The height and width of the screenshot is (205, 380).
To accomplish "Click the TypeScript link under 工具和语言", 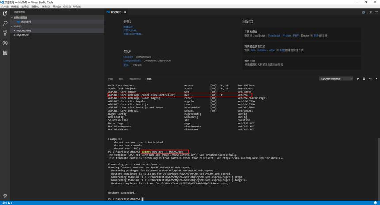I will tap(274, 36).
